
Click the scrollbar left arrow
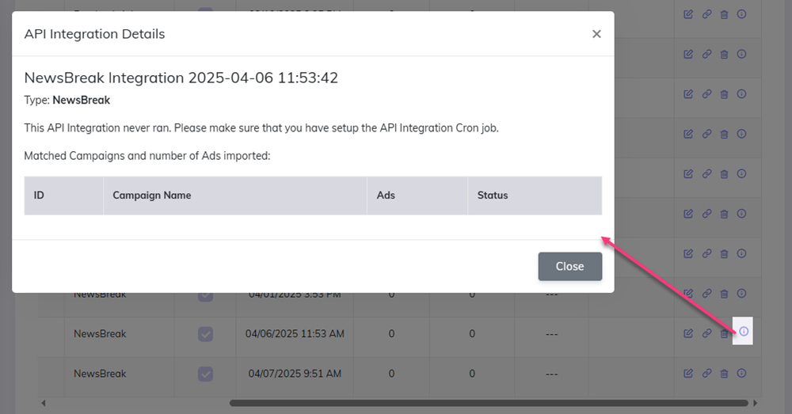[x=44, y=403]
